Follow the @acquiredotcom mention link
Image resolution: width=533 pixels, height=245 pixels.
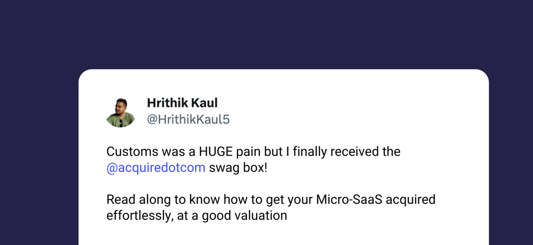coord(156,168)
